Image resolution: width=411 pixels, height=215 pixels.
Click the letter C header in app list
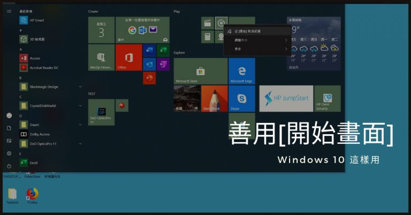pyautogui.click(x=20, y=97)
